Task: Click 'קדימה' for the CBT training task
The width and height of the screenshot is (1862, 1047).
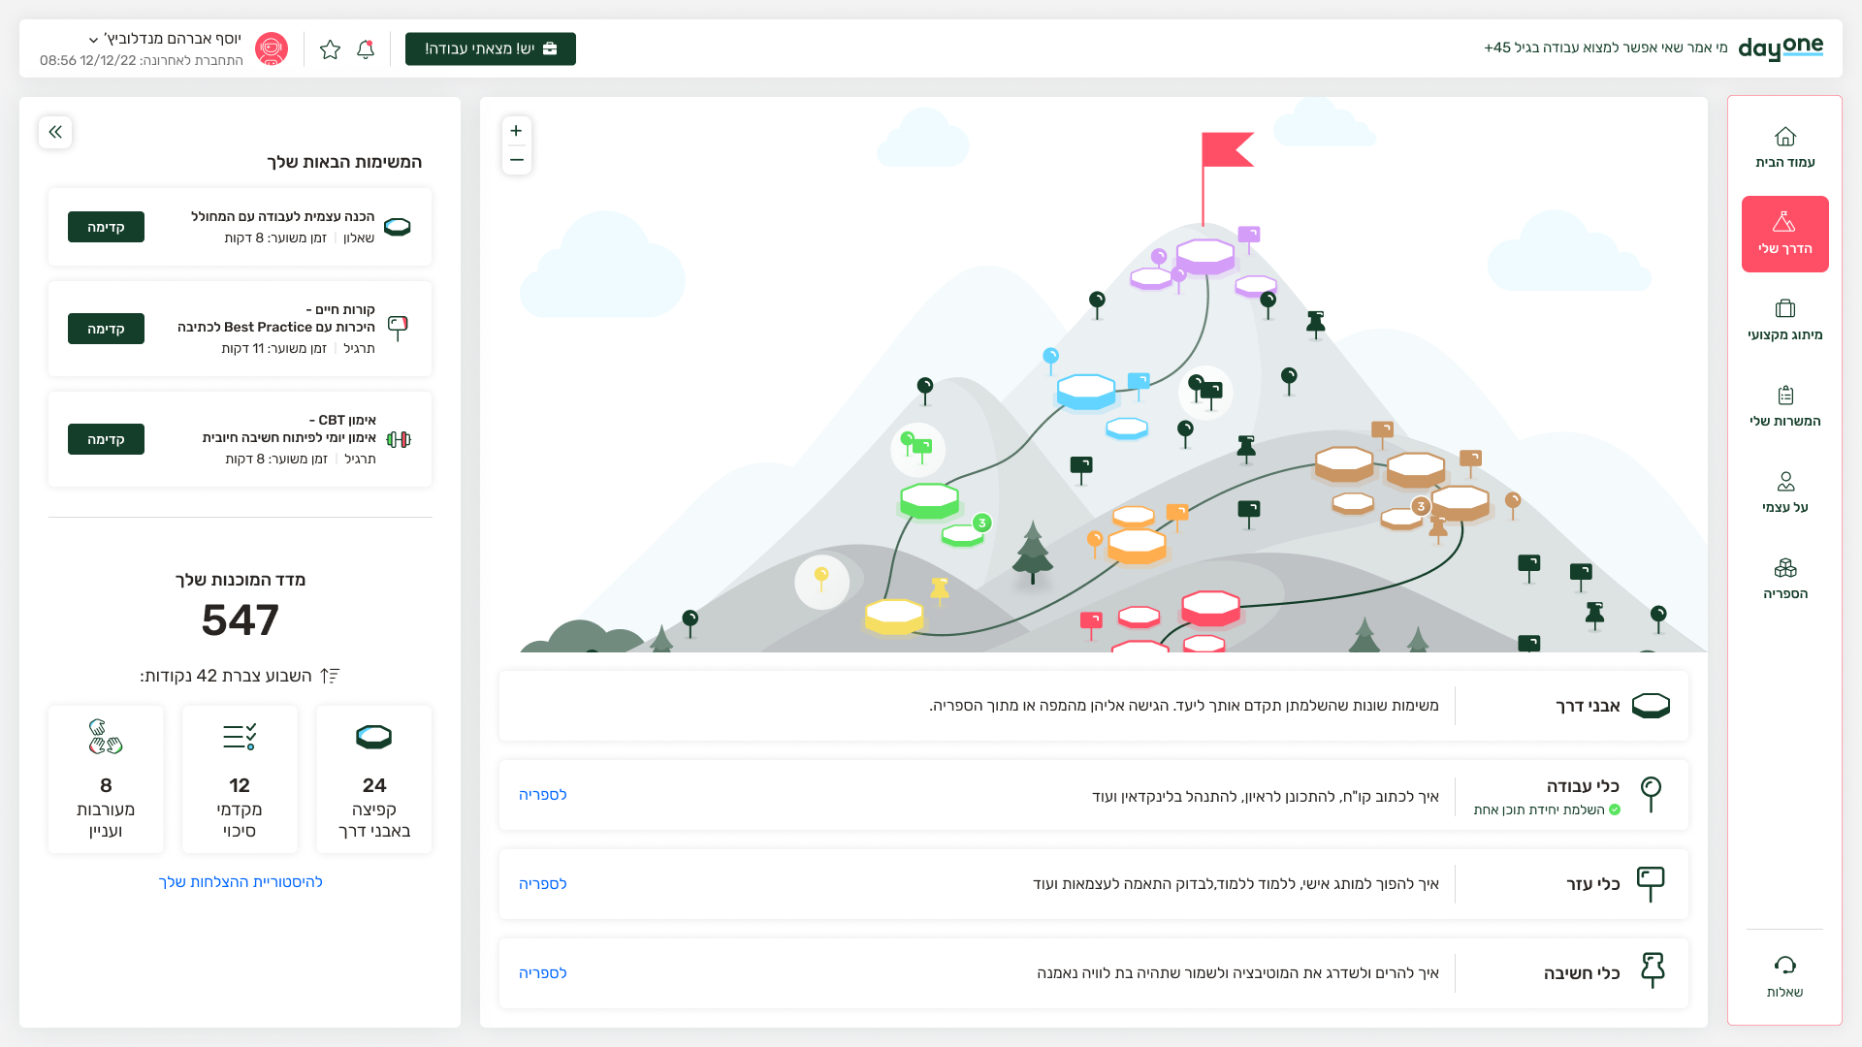Action: point(106,439)
